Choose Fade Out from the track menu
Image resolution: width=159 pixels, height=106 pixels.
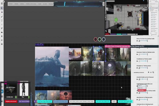[142, 88]
